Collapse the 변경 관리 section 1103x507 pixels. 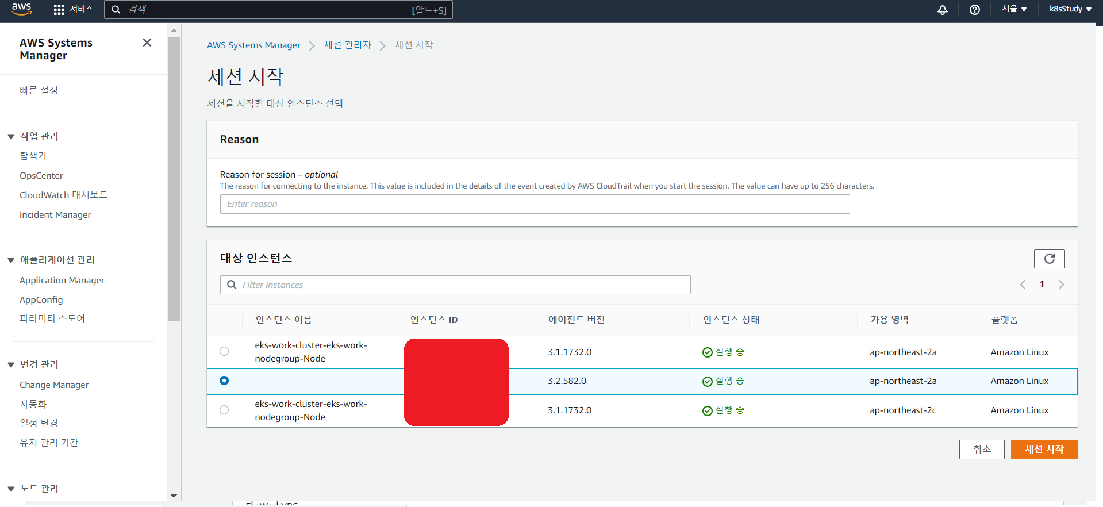point(11,365)
